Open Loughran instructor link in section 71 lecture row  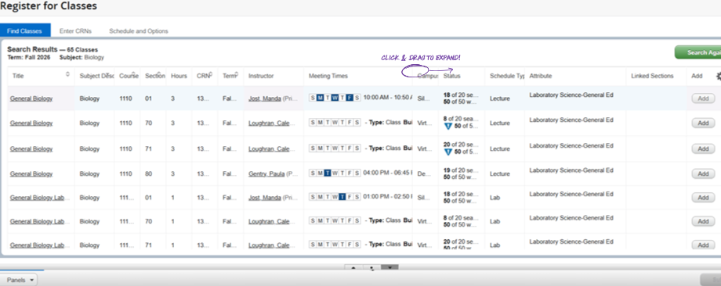[269, 149]
